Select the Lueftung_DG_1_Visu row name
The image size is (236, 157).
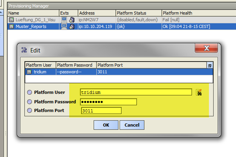(x=35, y=20)
